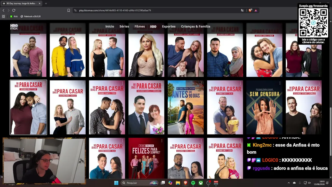This screenshot has height=187, width=332.
Task: Open Seguindo Corey e Evelin poster
Action: click(x=225, y=107)
